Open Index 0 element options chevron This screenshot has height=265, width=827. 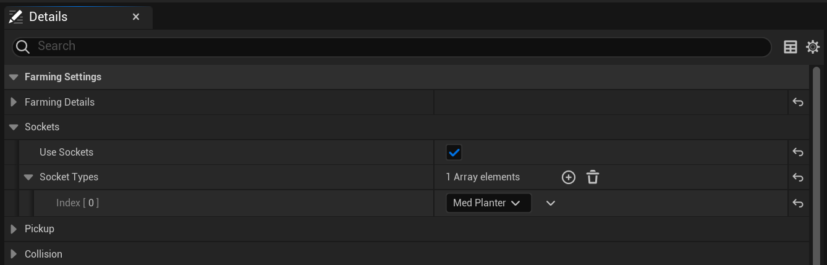pos(551,203)
